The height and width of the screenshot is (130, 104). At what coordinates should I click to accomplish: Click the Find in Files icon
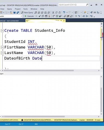(x=85, y=12)
